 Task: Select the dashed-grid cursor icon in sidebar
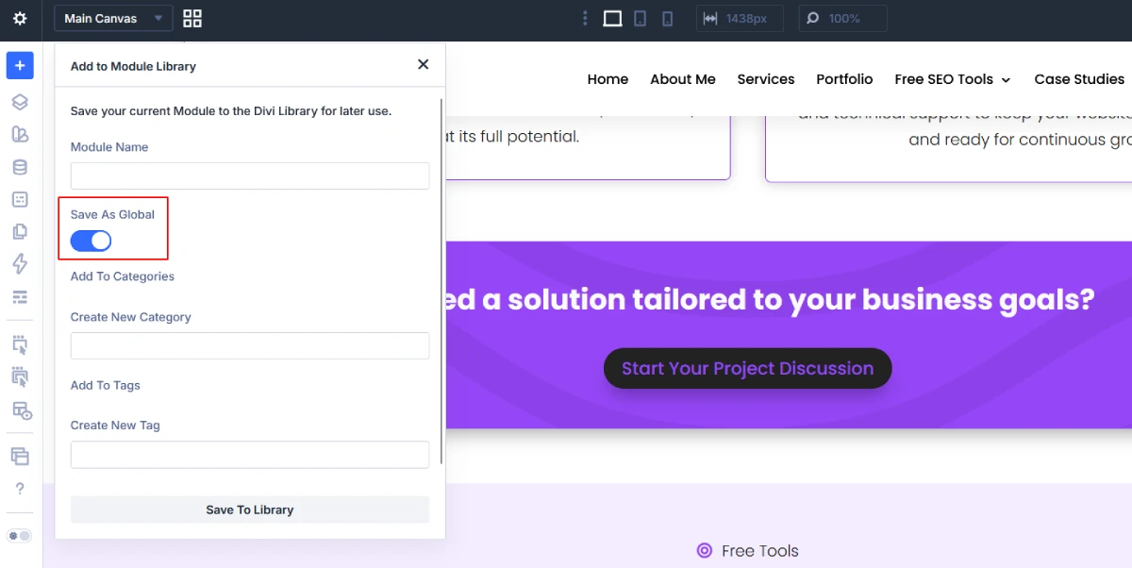tap(20, 377)
